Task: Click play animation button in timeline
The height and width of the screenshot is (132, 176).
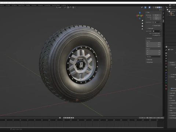Action: [70, 118]
